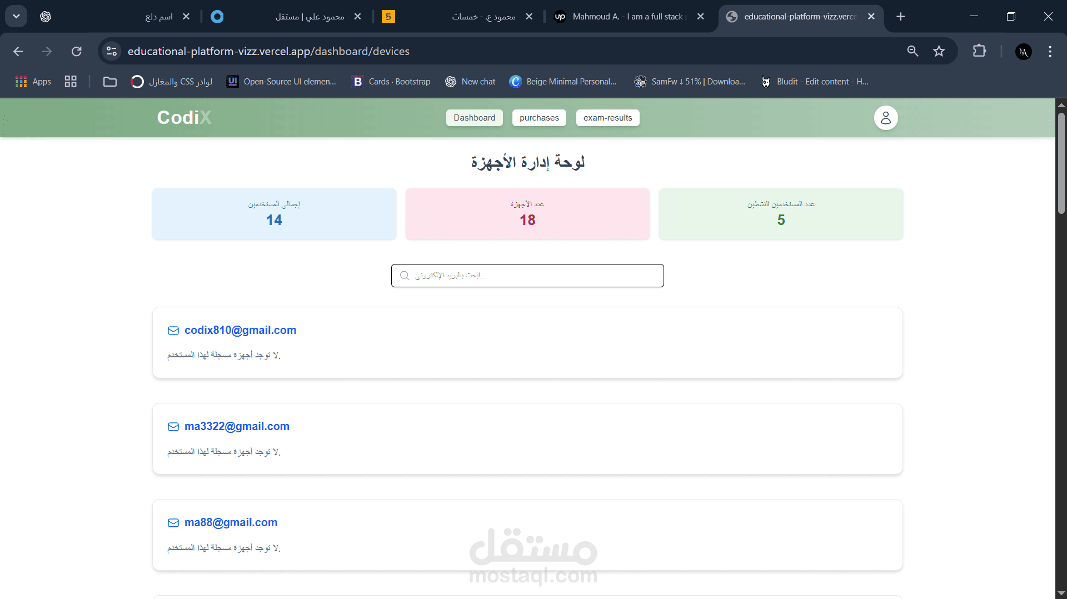Open the Chrome three-dot menu
Screen dimensions: 1067x599
pos(1050,52)
